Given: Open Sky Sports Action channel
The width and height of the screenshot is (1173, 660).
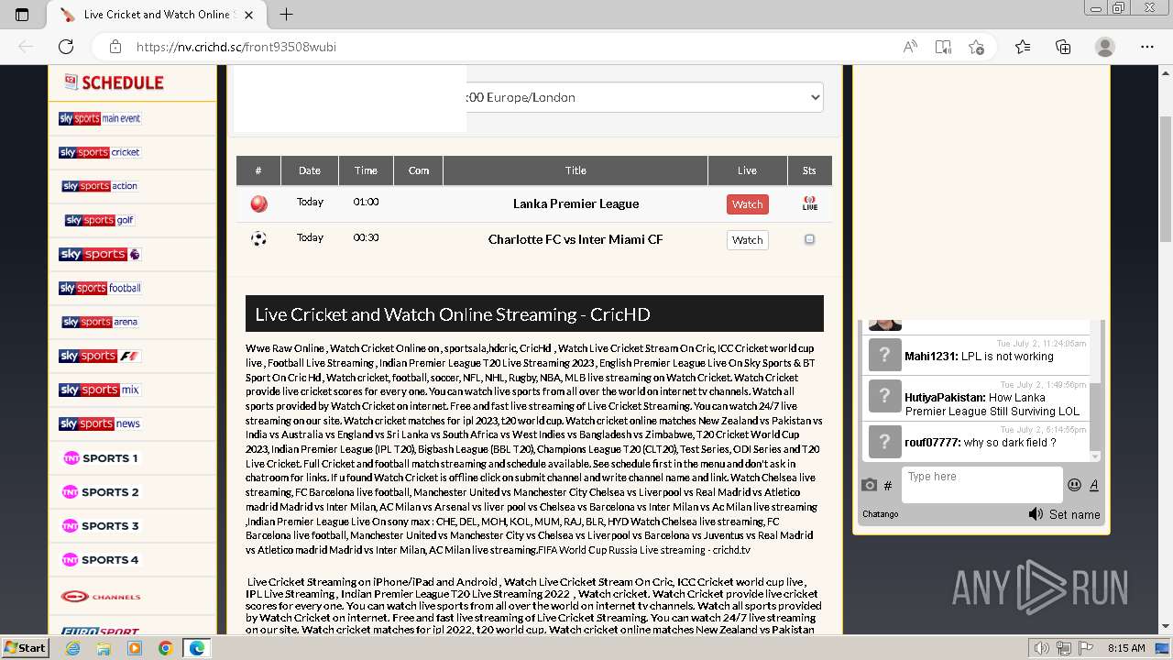Looking at the screenshot, I should (x=100, y=186).
